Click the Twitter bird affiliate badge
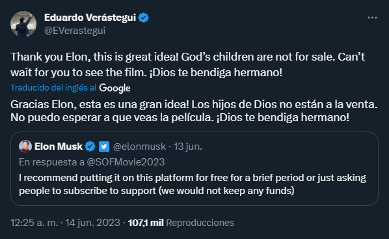 [x=104, y=147]
